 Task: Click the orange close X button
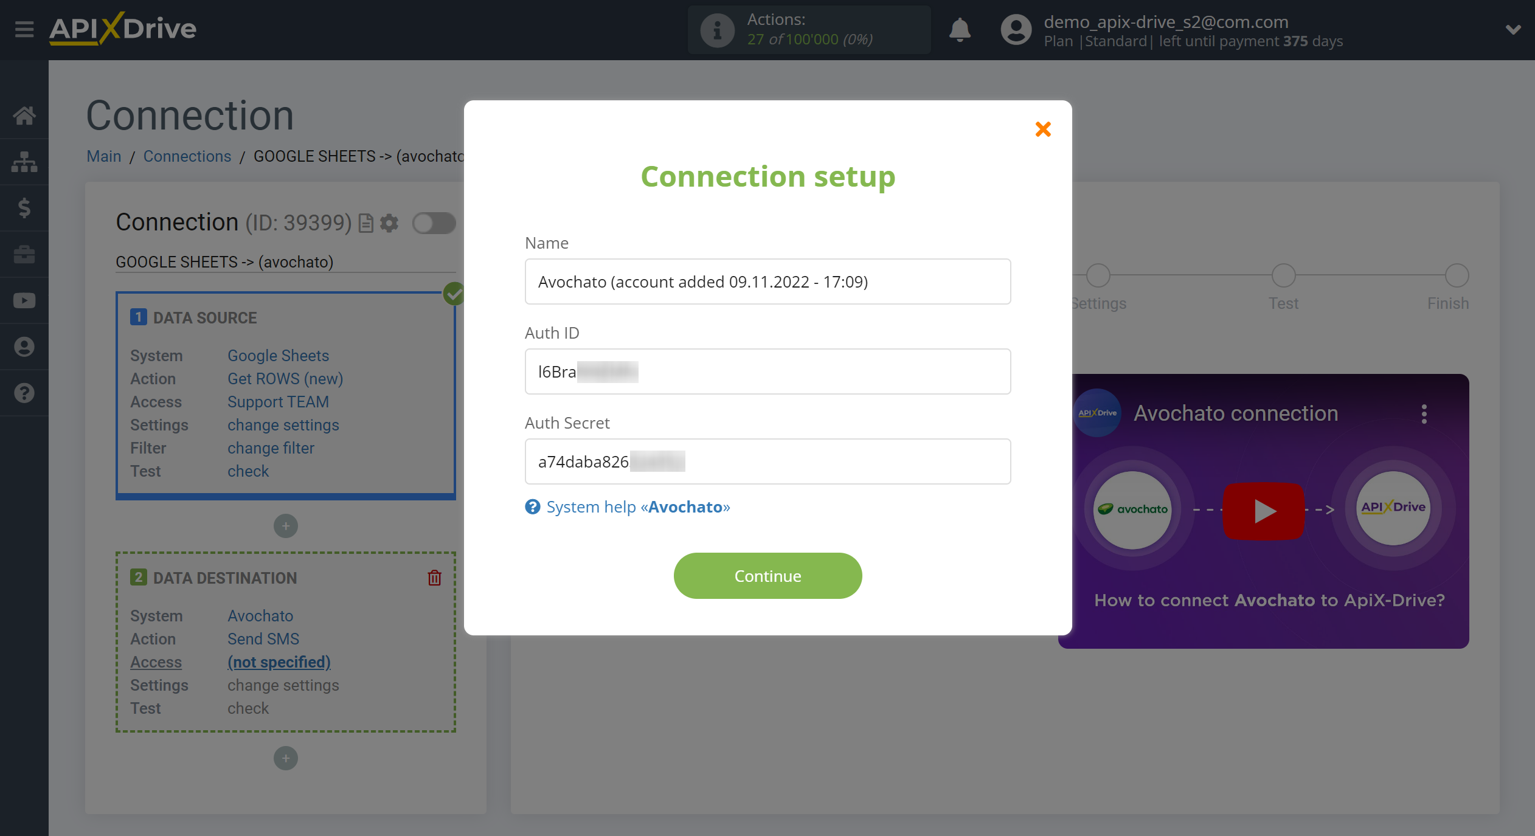1043,130
